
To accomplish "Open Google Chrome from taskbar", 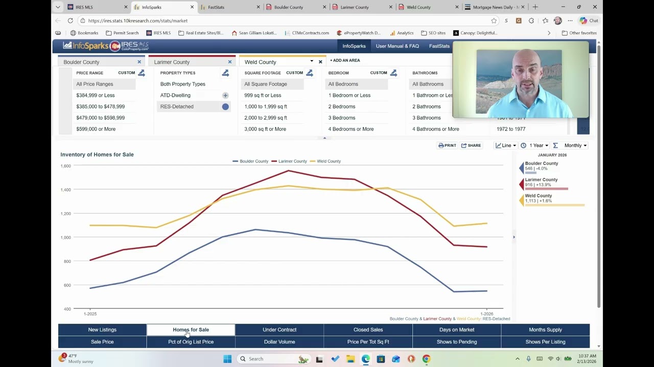I will point(426,359).
